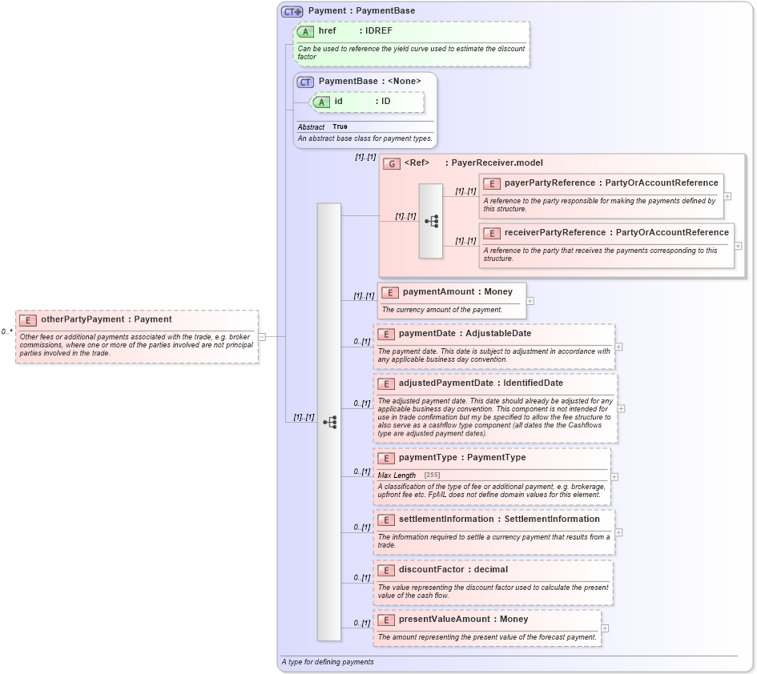
Task: Click the E icon of adjustedPaymentDate
Action: coord(386,383)
